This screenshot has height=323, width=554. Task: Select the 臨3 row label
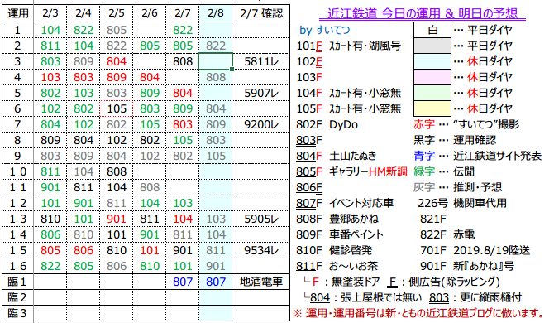click(x=17, y=313)
